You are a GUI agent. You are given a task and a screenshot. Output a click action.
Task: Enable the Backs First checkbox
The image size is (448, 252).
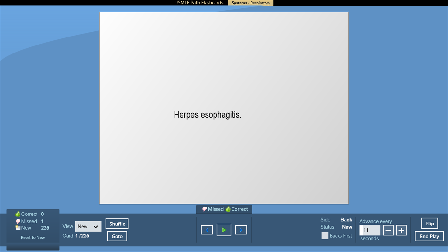324,236
